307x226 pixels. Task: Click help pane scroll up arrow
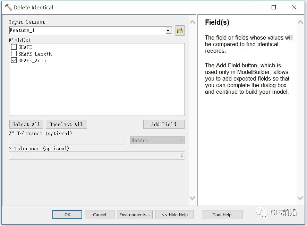[300, 22]
